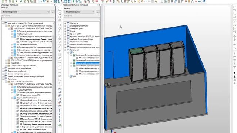Select the Ellipse tool icon
237x133 pixels.
coord(60,42)
